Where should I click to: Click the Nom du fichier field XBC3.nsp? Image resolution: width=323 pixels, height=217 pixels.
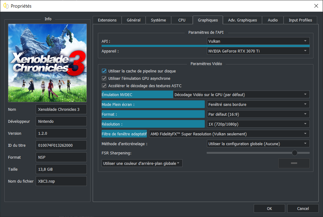pos(61,181)
